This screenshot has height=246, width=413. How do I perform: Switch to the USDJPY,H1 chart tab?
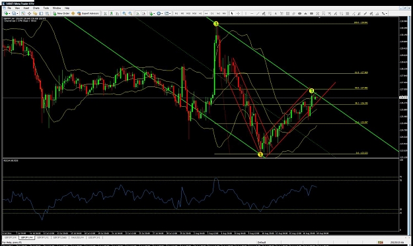pyautogui.click(x=94, y=237)
